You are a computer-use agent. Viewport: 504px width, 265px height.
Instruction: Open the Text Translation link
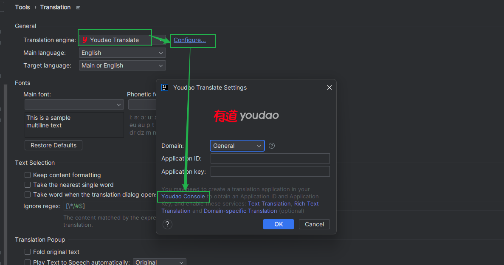(x=269, y=203)
